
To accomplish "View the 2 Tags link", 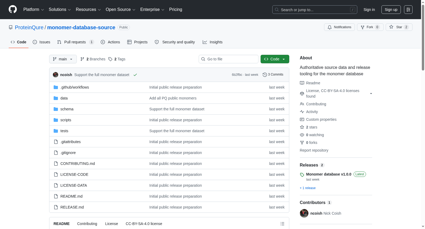I will coord(117,59).
